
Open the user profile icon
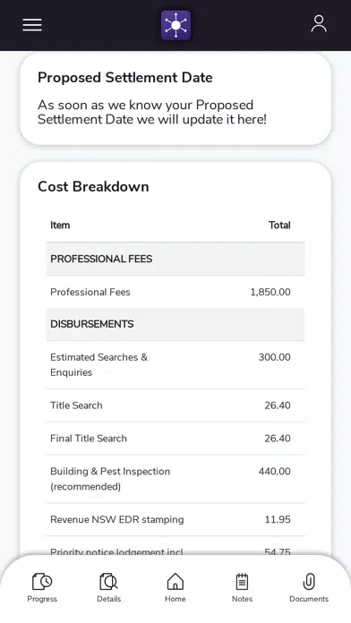319,24
